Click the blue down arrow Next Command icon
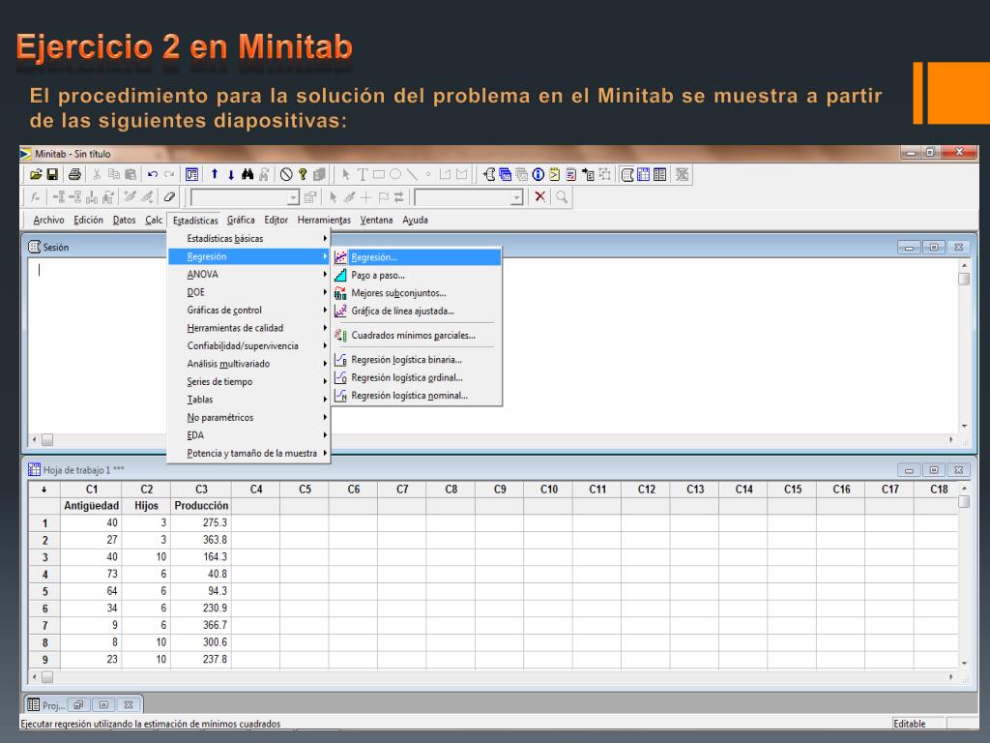 231,174
